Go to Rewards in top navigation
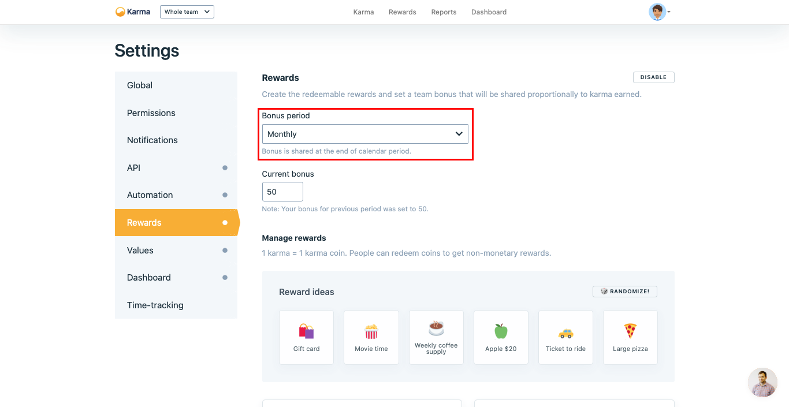Image resolution: width=789 pixels, height=407 pixels. pos(403,12)
